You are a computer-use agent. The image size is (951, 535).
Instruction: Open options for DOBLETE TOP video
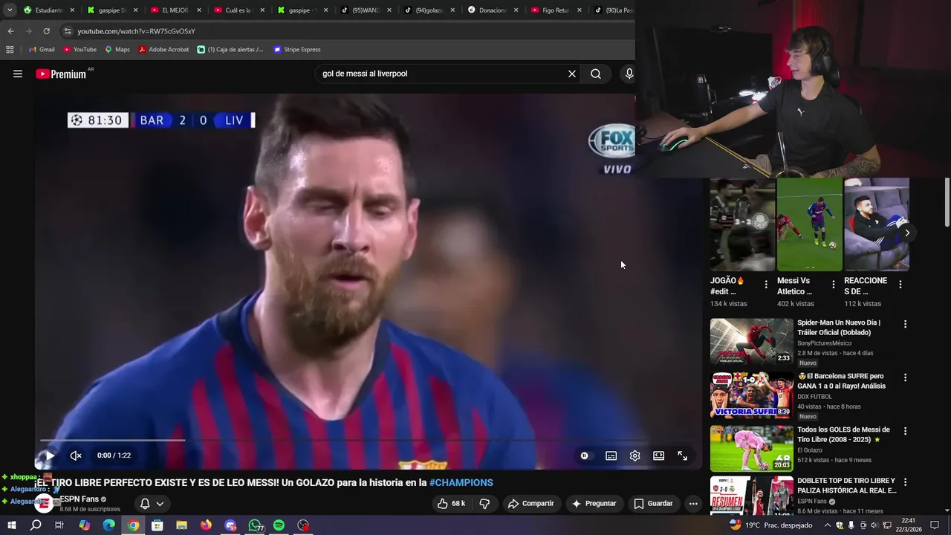click(x=905, y=482)
